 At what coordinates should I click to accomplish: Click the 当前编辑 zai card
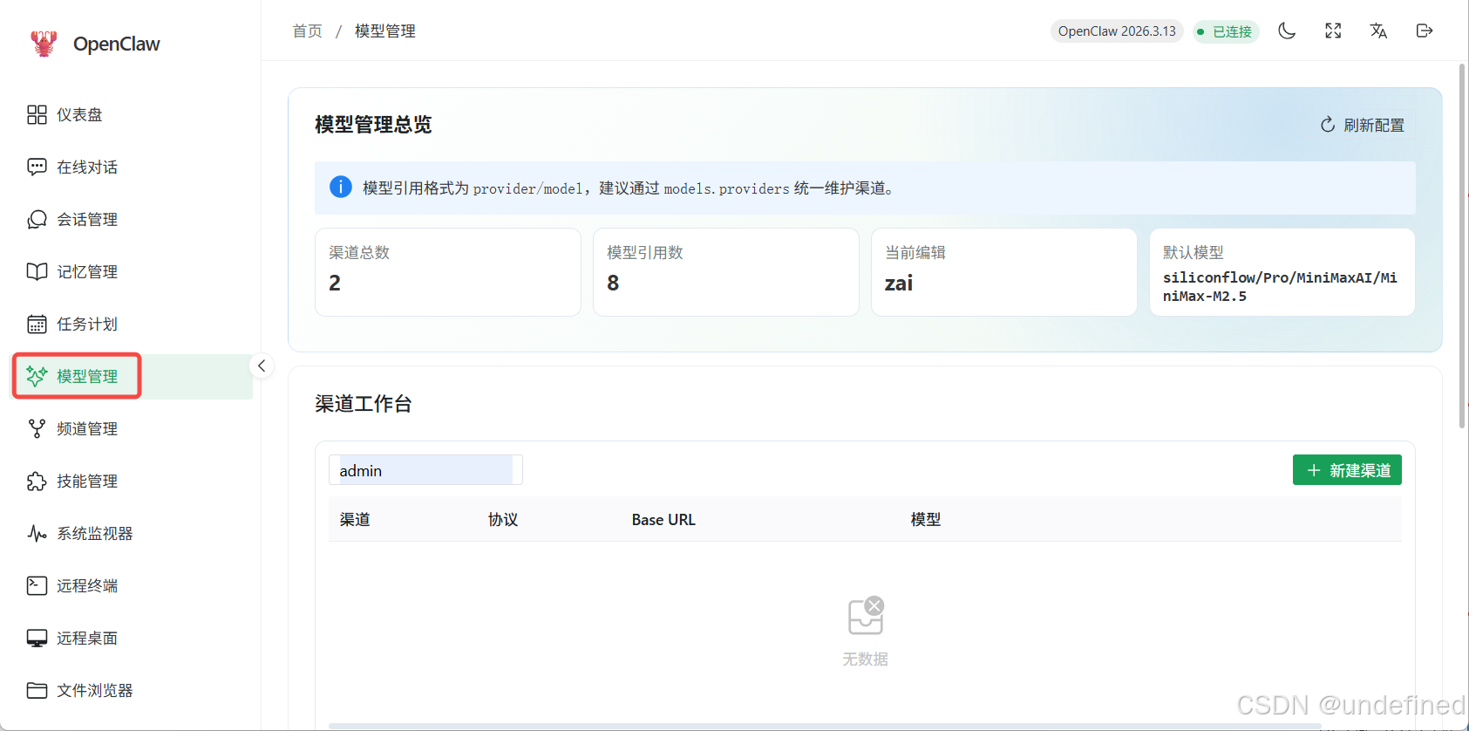[1004, 272]
